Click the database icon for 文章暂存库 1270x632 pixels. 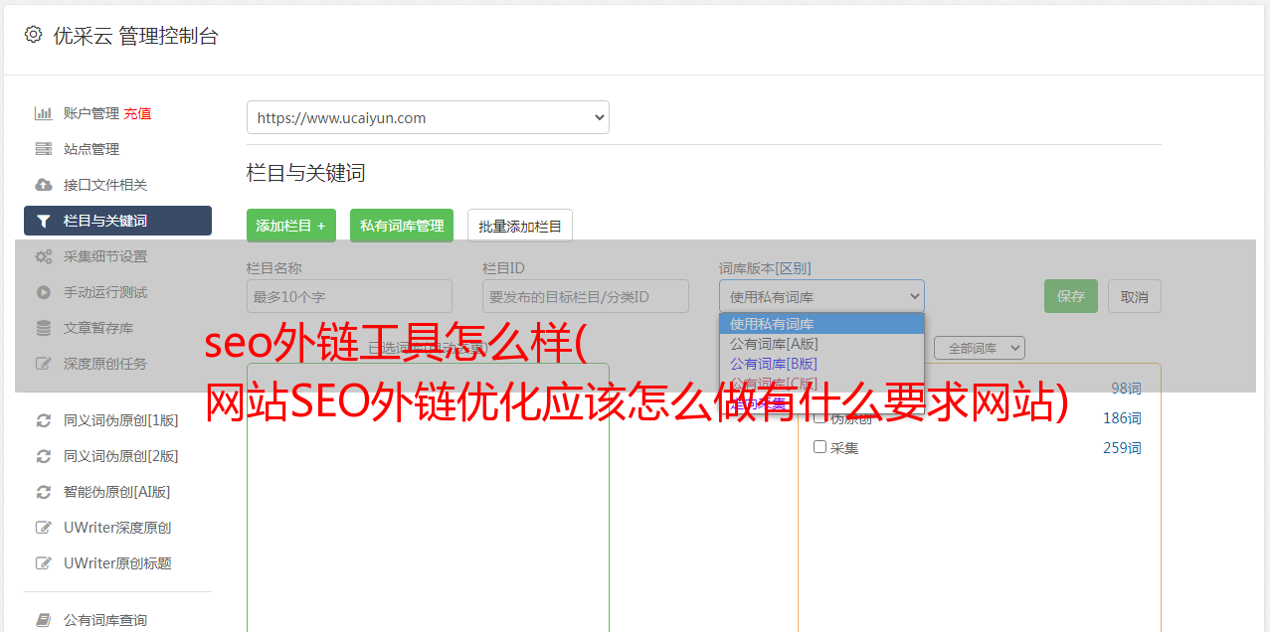point(44,328)
